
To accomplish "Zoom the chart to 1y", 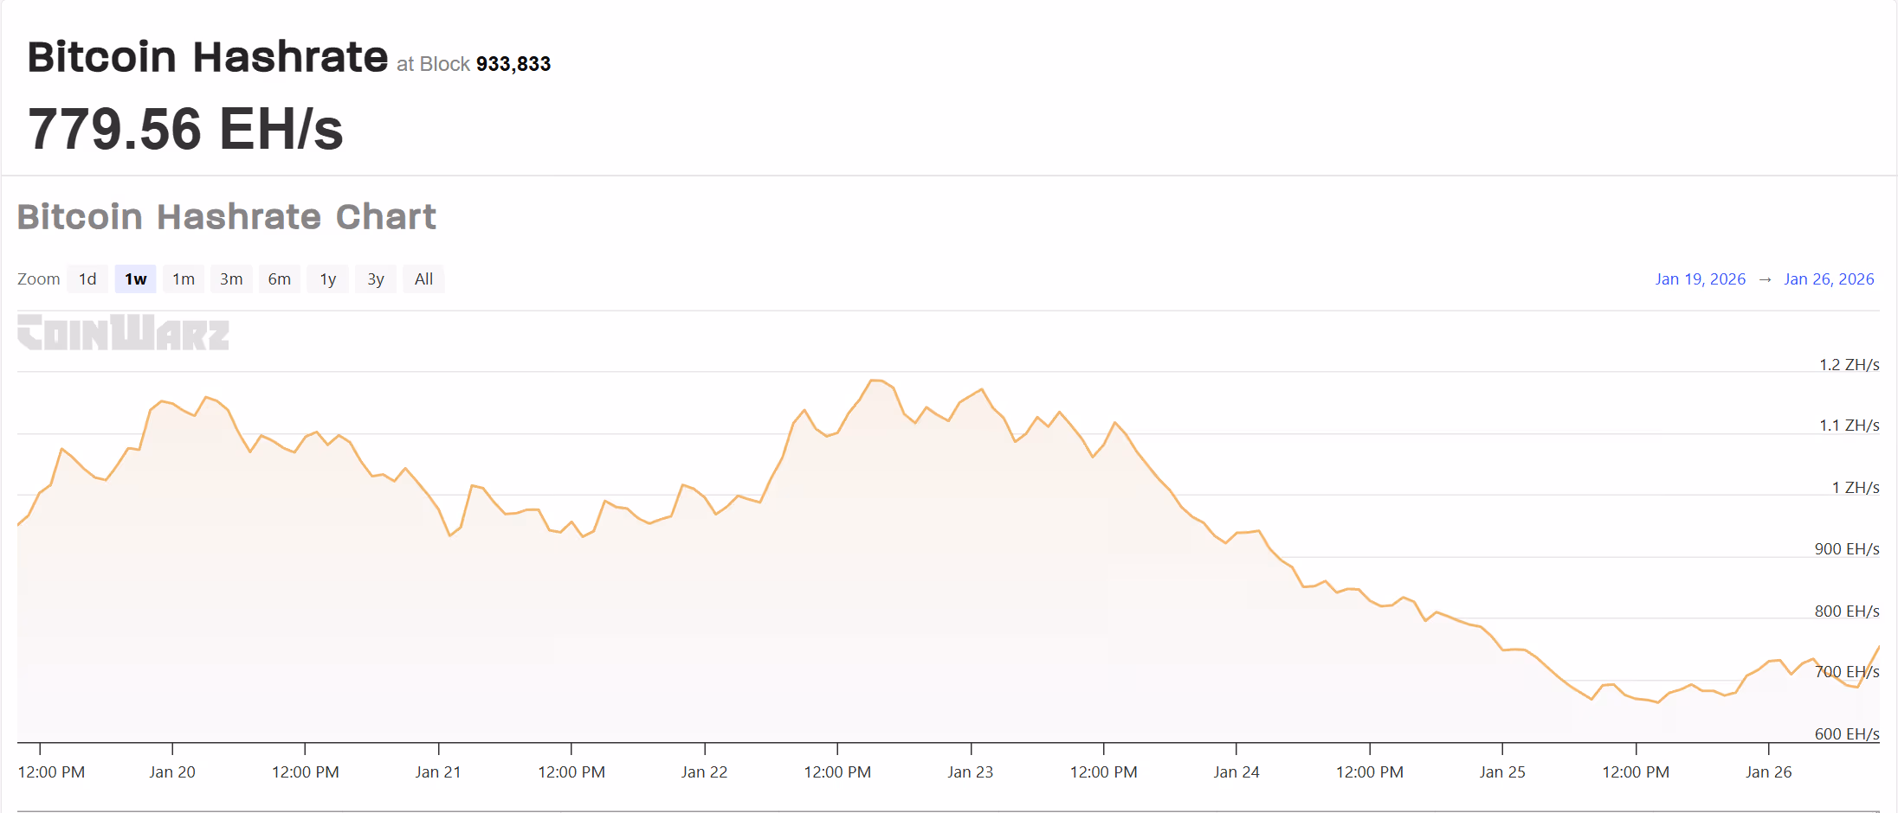I will tap(327, 279).
